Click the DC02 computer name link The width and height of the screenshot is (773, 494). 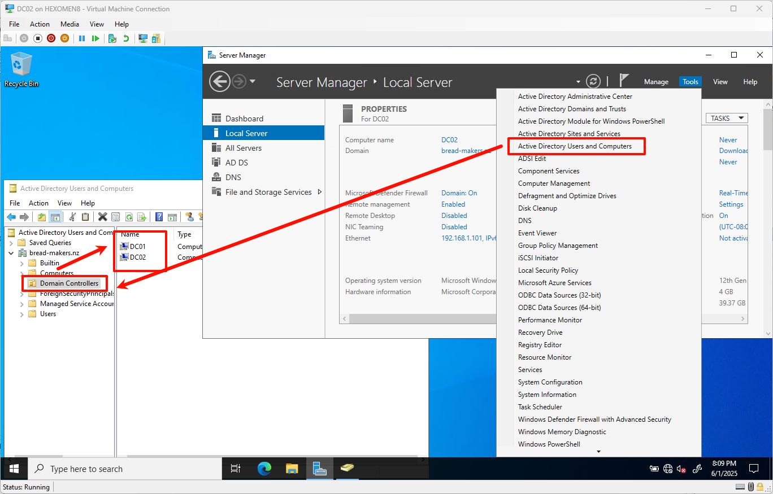449,140
